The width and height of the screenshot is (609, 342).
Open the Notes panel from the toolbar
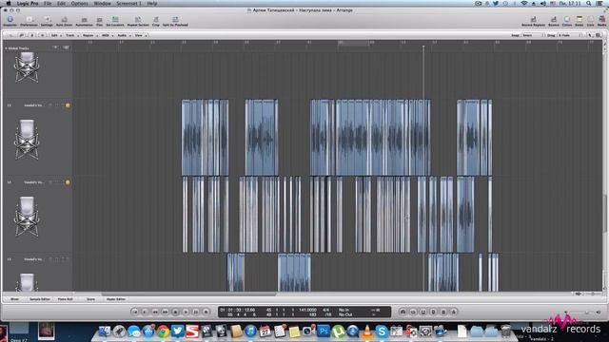point(580,21)
